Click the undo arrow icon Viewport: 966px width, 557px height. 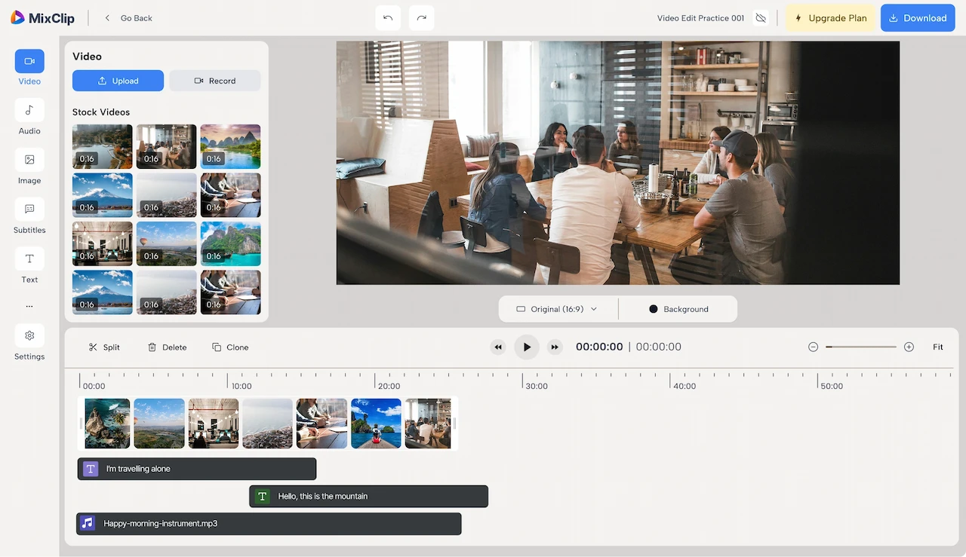click(388, 18)
